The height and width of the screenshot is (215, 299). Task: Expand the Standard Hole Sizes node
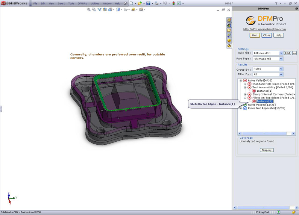(245, 84)
